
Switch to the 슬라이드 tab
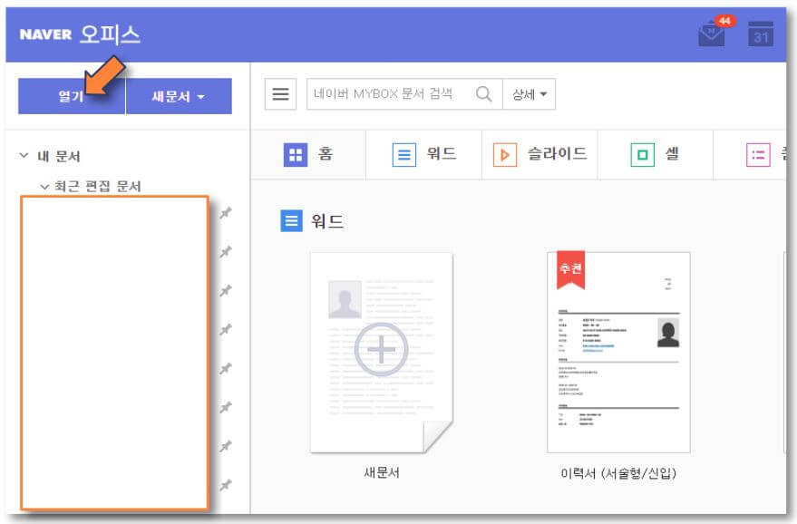click(539, 154)
